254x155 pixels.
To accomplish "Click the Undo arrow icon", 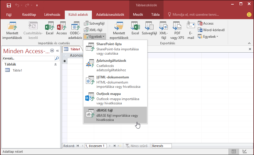I will (x=17, y=5).
